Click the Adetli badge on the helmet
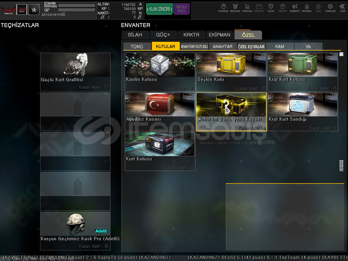This screenshot has width=348, height=261. pos(101,231)
